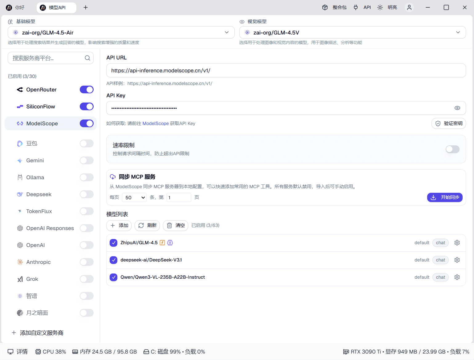
Task: Open a new tab with plus icon
Action: (86, 7)
